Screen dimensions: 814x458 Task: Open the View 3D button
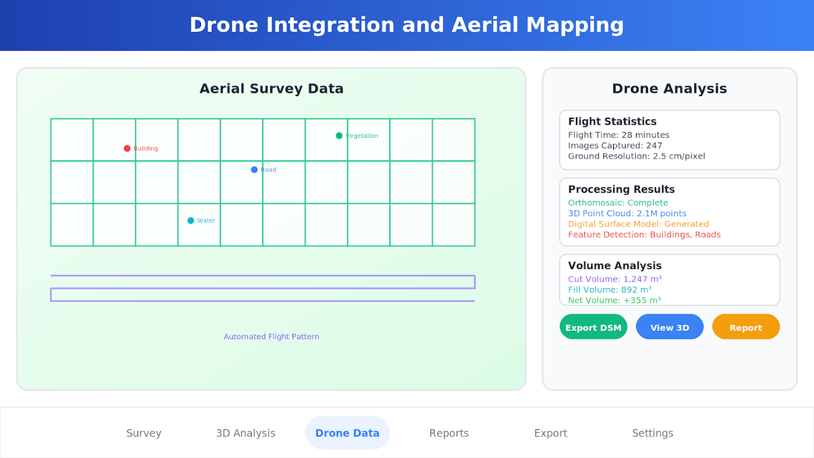[670, 327]
